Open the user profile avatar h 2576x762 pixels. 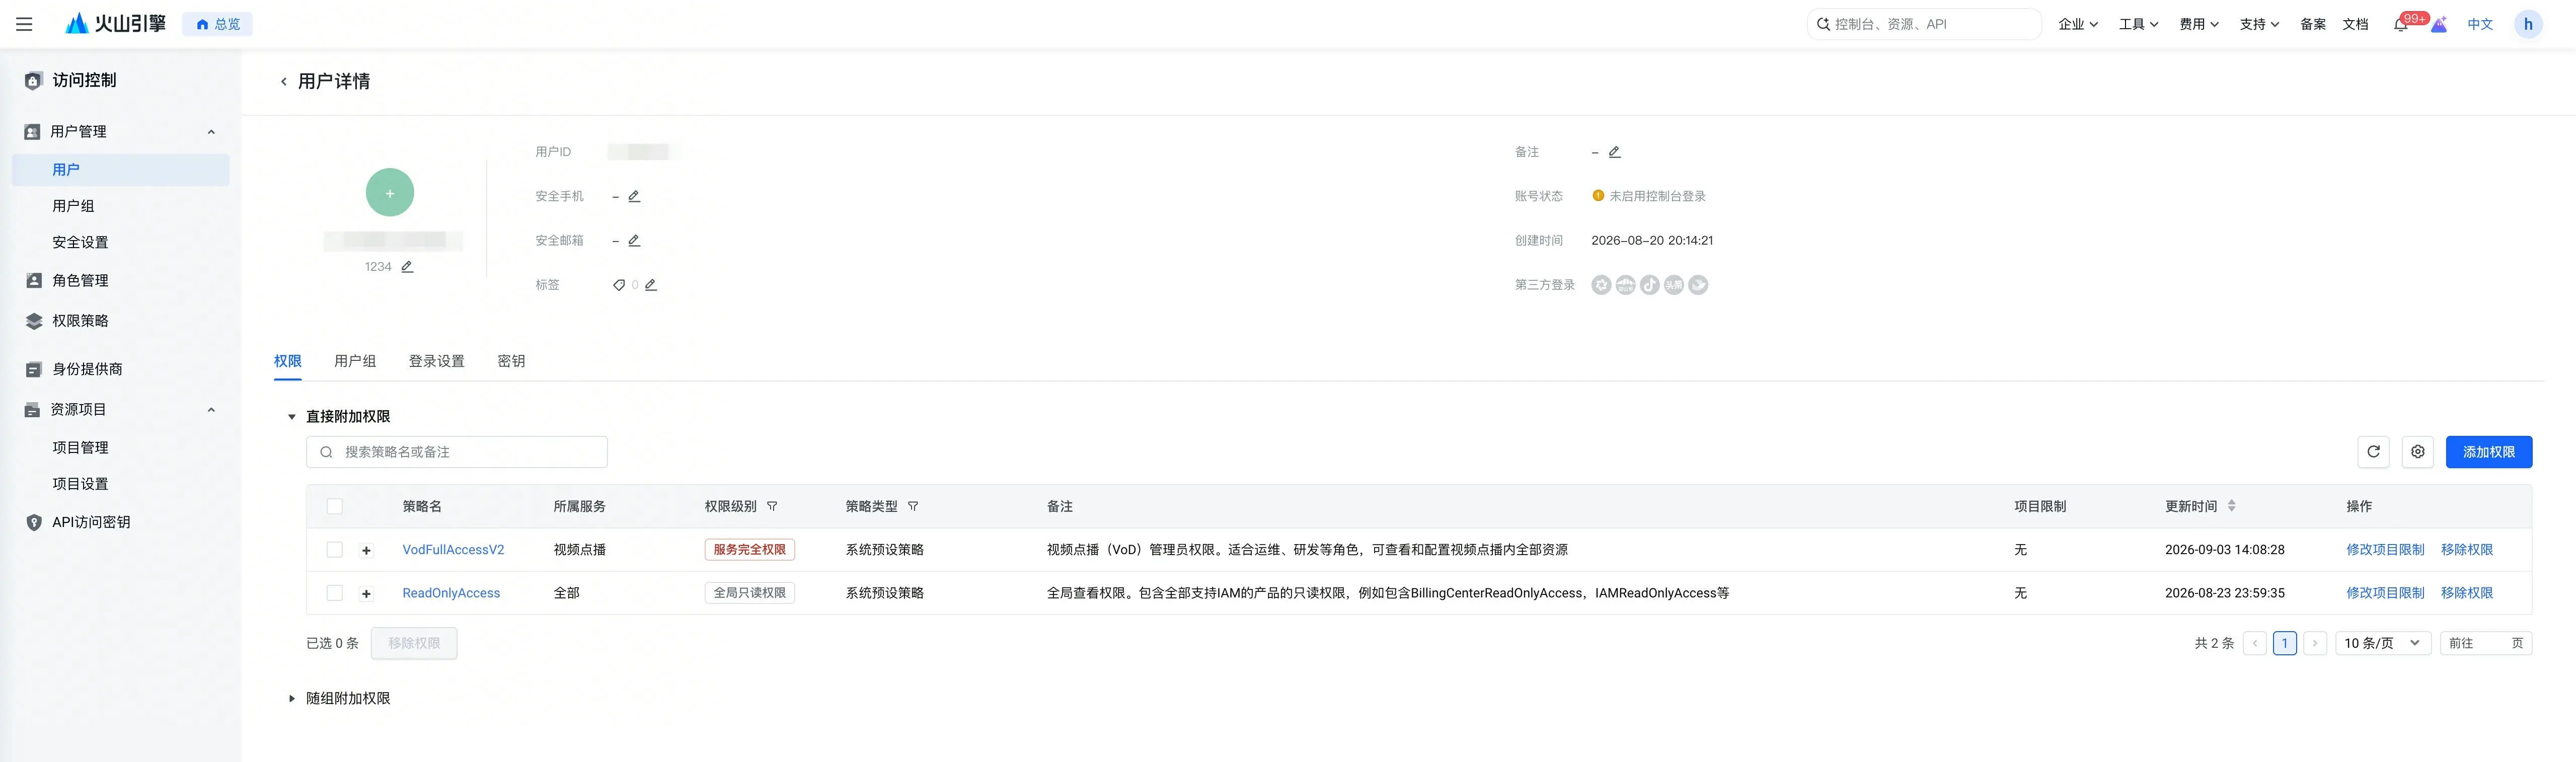tap(2528, 24)
